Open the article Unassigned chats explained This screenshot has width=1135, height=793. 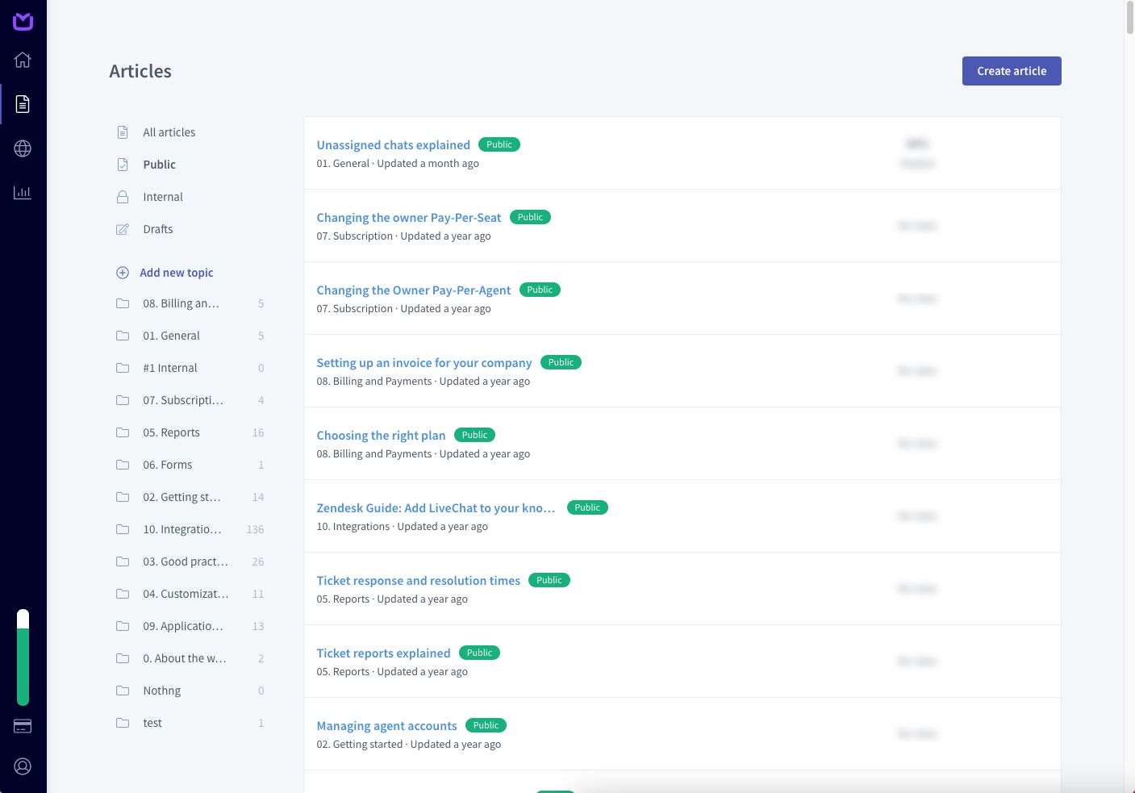point(393,144)
